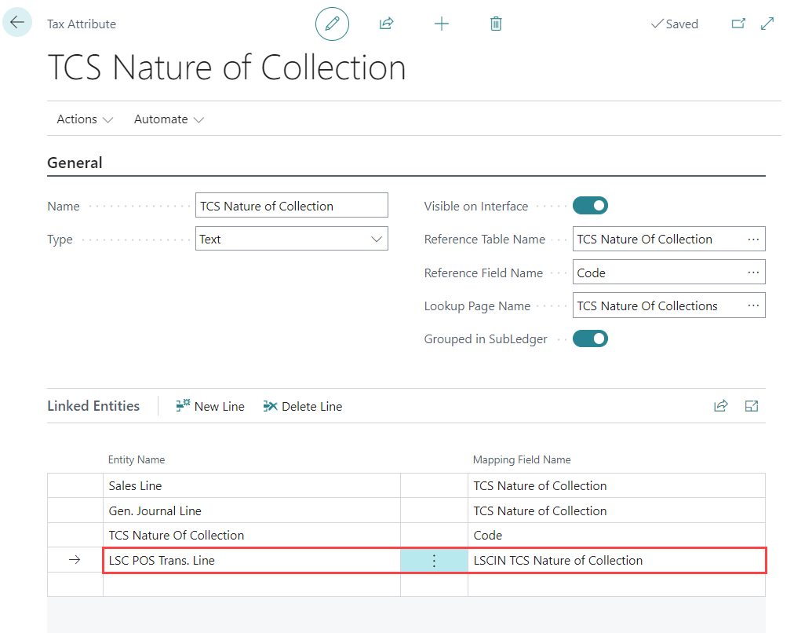This screenshot has height=633, width=794.
Task: Click the share icon in top toolbar
Action: 386,24
